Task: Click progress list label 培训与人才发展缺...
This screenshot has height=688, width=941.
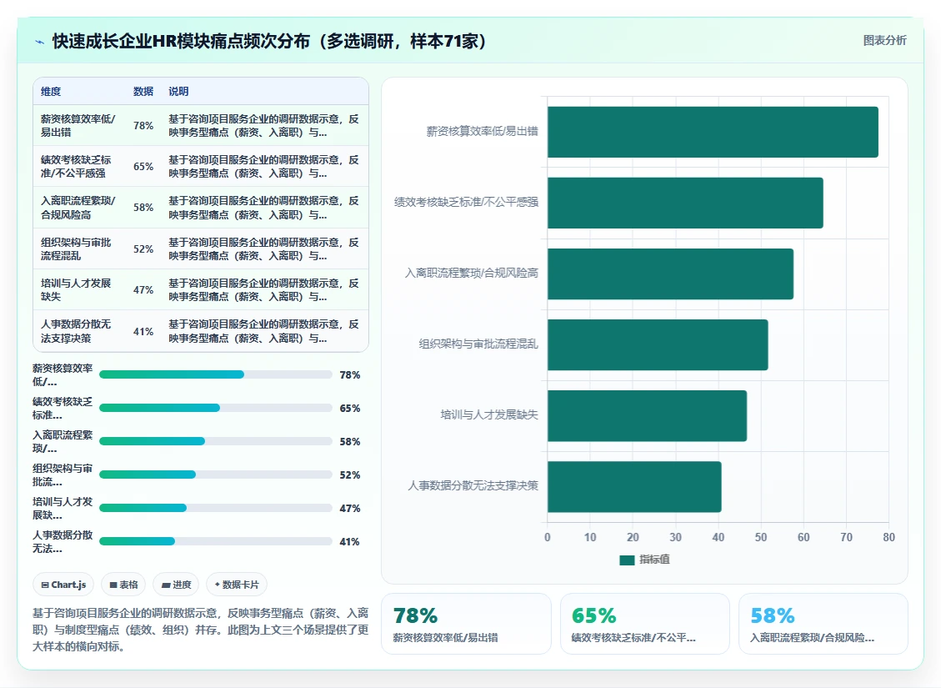Action: 63,508
